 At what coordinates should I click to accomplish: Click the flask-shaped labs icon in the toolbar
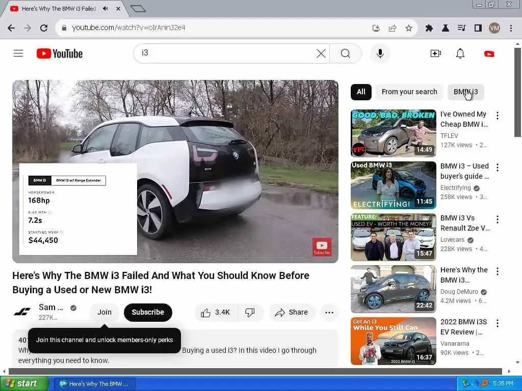pos(446,29)
